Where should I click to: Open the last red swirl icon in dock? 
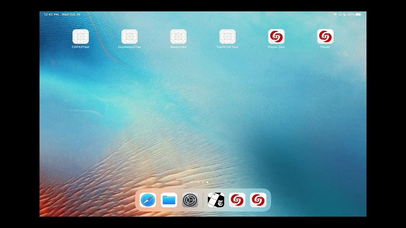(x=258, y=200)
